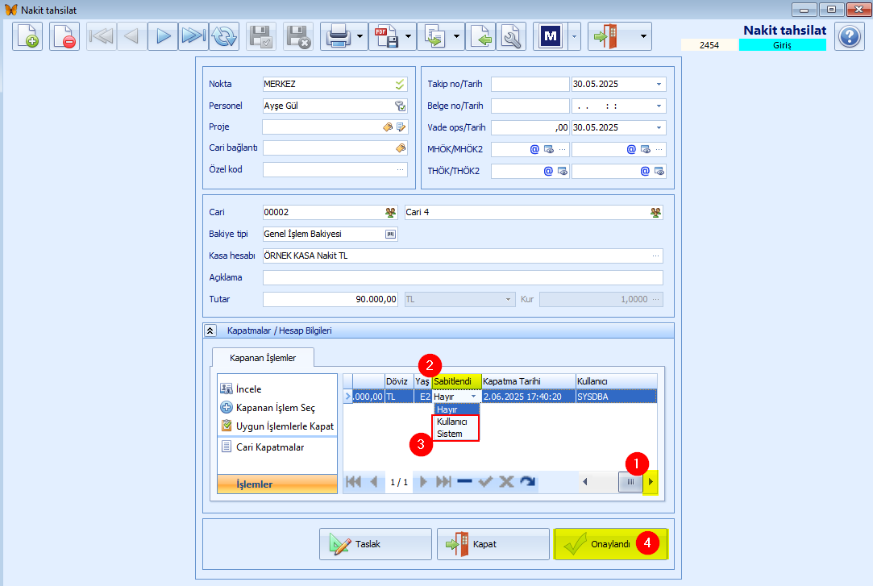Click the Kapatma Tarihi column header
The width and height of the screenshot is (873, 586).
click(528, 381)
